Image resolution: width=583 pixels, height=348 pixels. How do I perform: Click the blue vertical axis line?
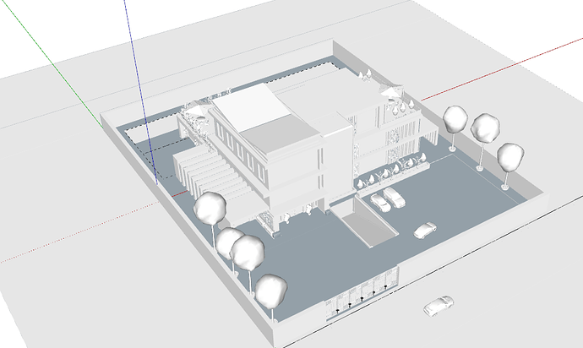[x=140, y=91]
